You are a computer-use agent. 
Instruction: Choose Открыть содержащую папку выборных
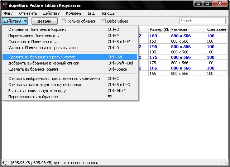click(70, 85)
